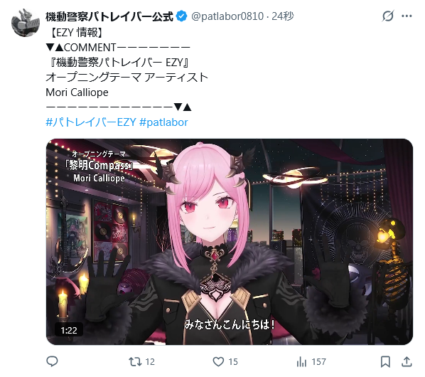This screenshot has height=377, width=425.
Task: Click the 157 views count
Action: click(318, 362)
